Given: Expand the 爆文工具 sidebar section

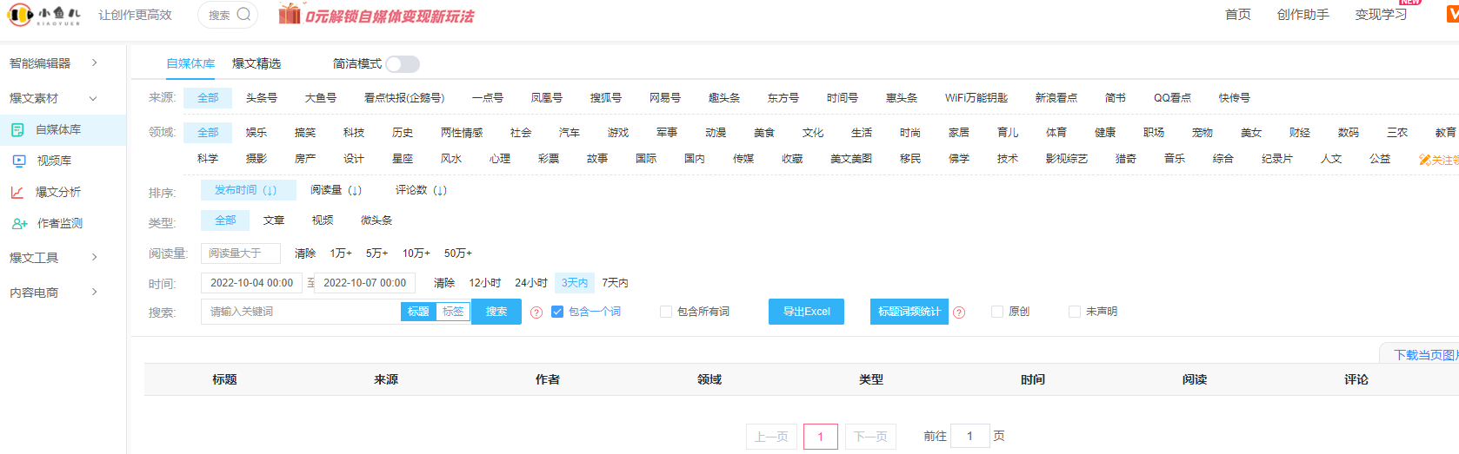Looking at the screenshot, I should [94, 258].
